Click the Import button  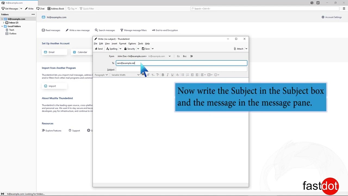point(55,86)
